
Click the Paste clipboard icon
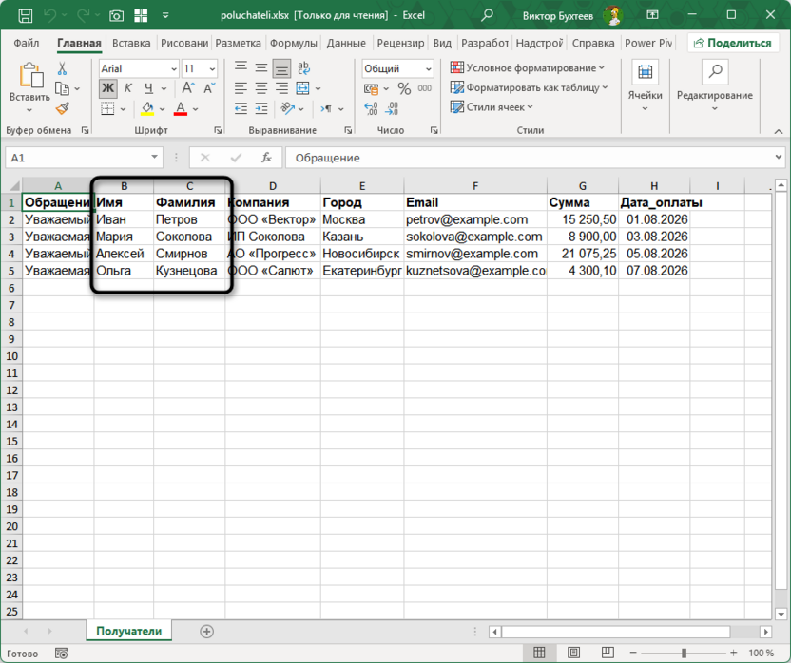[30, 75]
